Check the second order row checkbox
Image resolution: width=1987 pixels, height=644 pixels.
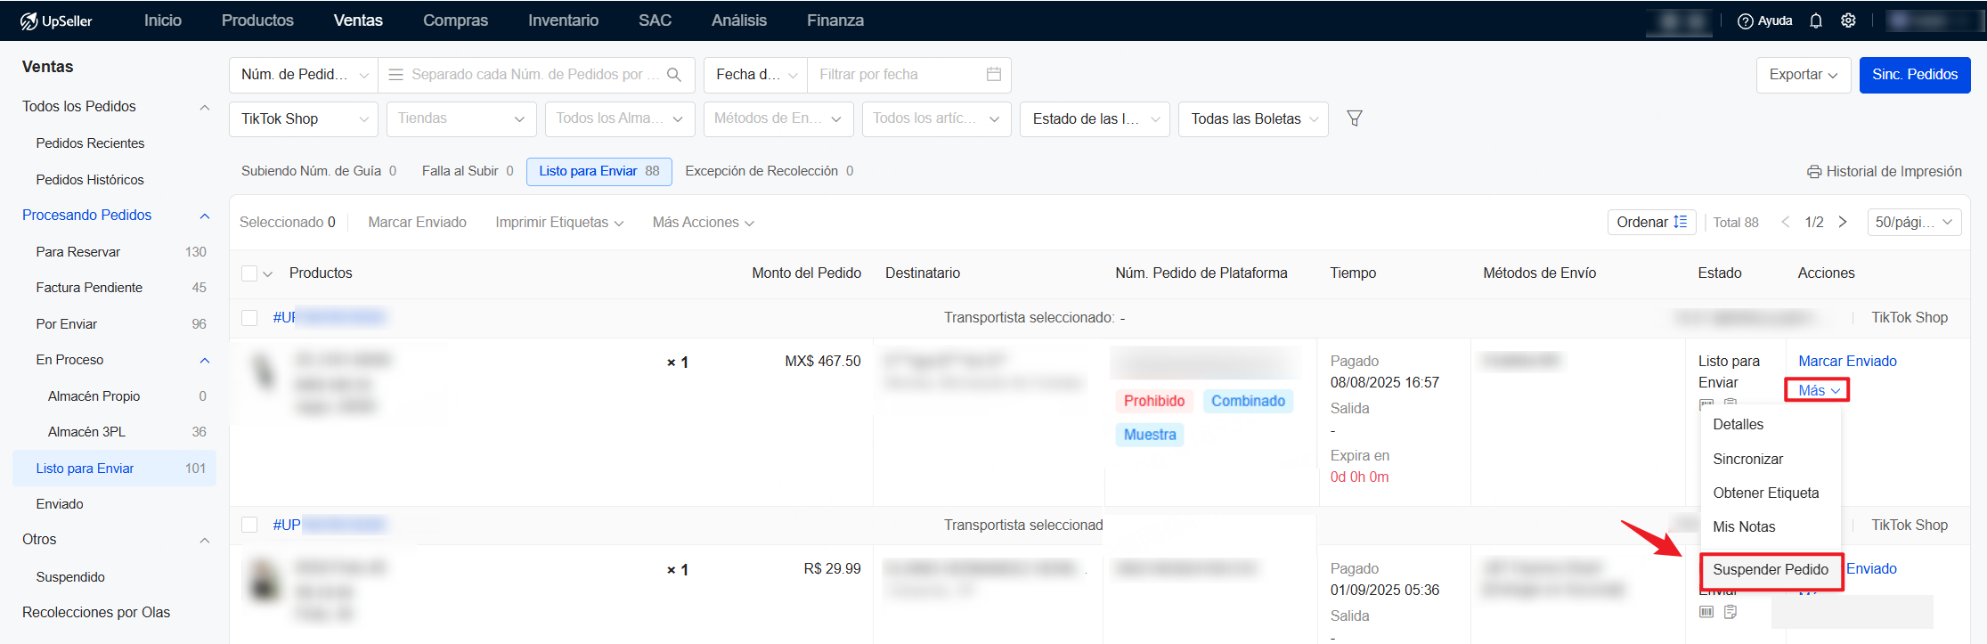coord(249,526)
